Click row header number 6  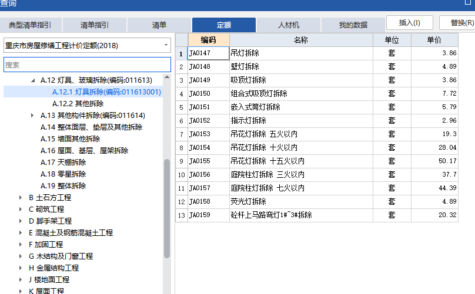[x=182, y=121]
